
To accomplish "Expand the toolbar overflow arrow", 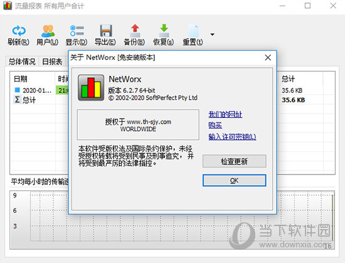I will point(212,35).
